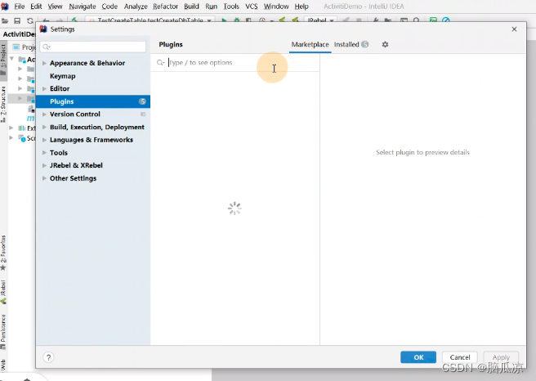Open the Navigate menu
Screen dimensions: 536x381
[82, 7]
